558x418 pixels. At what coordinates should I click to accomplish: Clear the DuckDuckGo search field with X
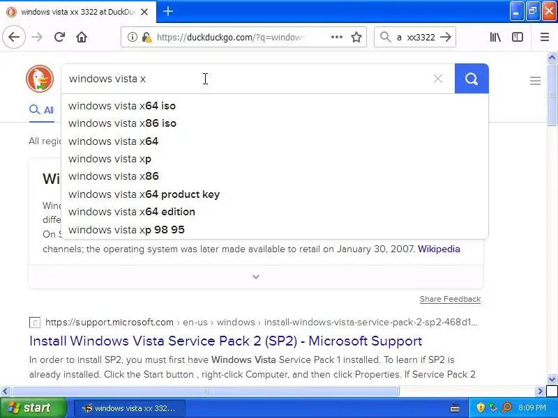[438, 79]
